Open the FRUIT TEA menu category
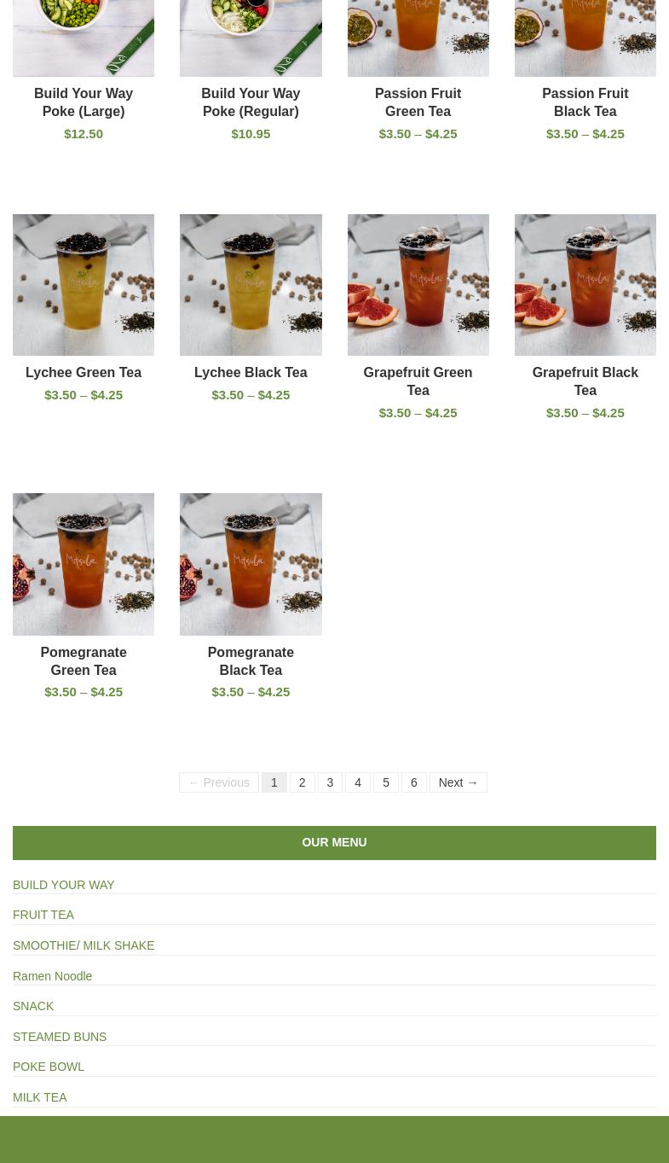Viewport: 669px width, 1163px height. (x=43, y=915)
